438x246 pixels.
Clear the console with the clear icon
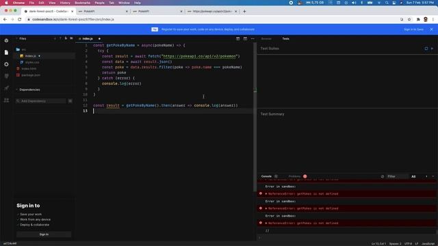point(383,176)
